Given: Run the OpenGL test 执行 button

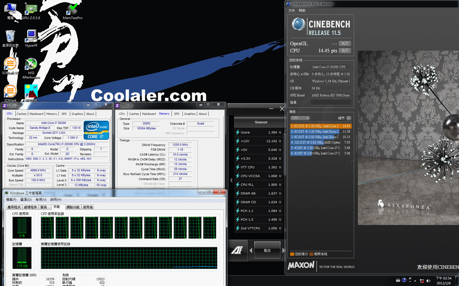Looking at the screenshot, I should 345,44.
